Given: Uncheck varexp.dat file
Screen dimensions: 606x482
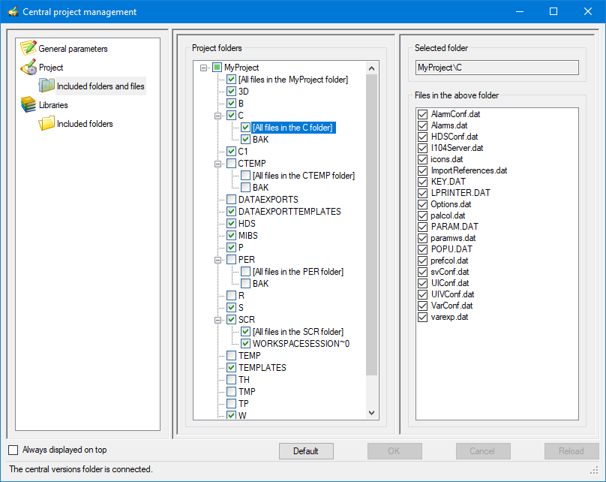Looking at the screenshot, I should click(x=423, y=317).
